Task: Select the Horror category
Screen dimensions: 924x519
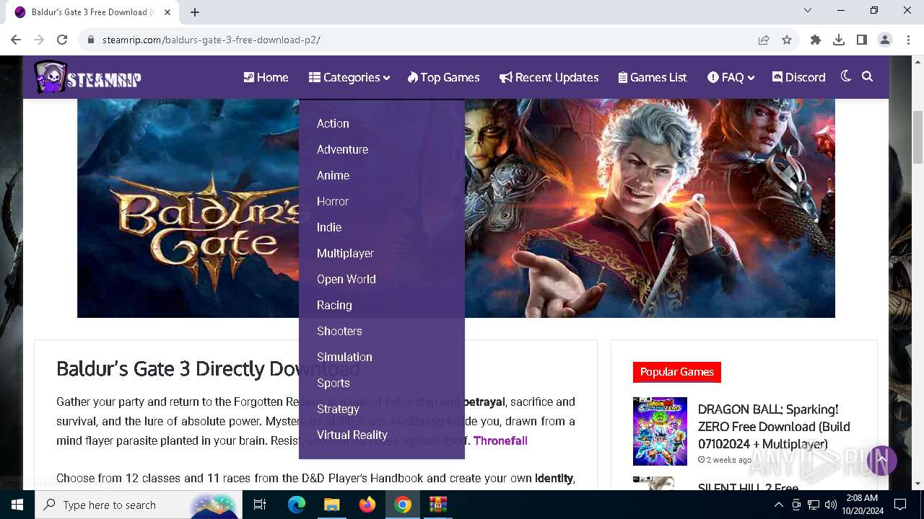Action: (332, 201)
